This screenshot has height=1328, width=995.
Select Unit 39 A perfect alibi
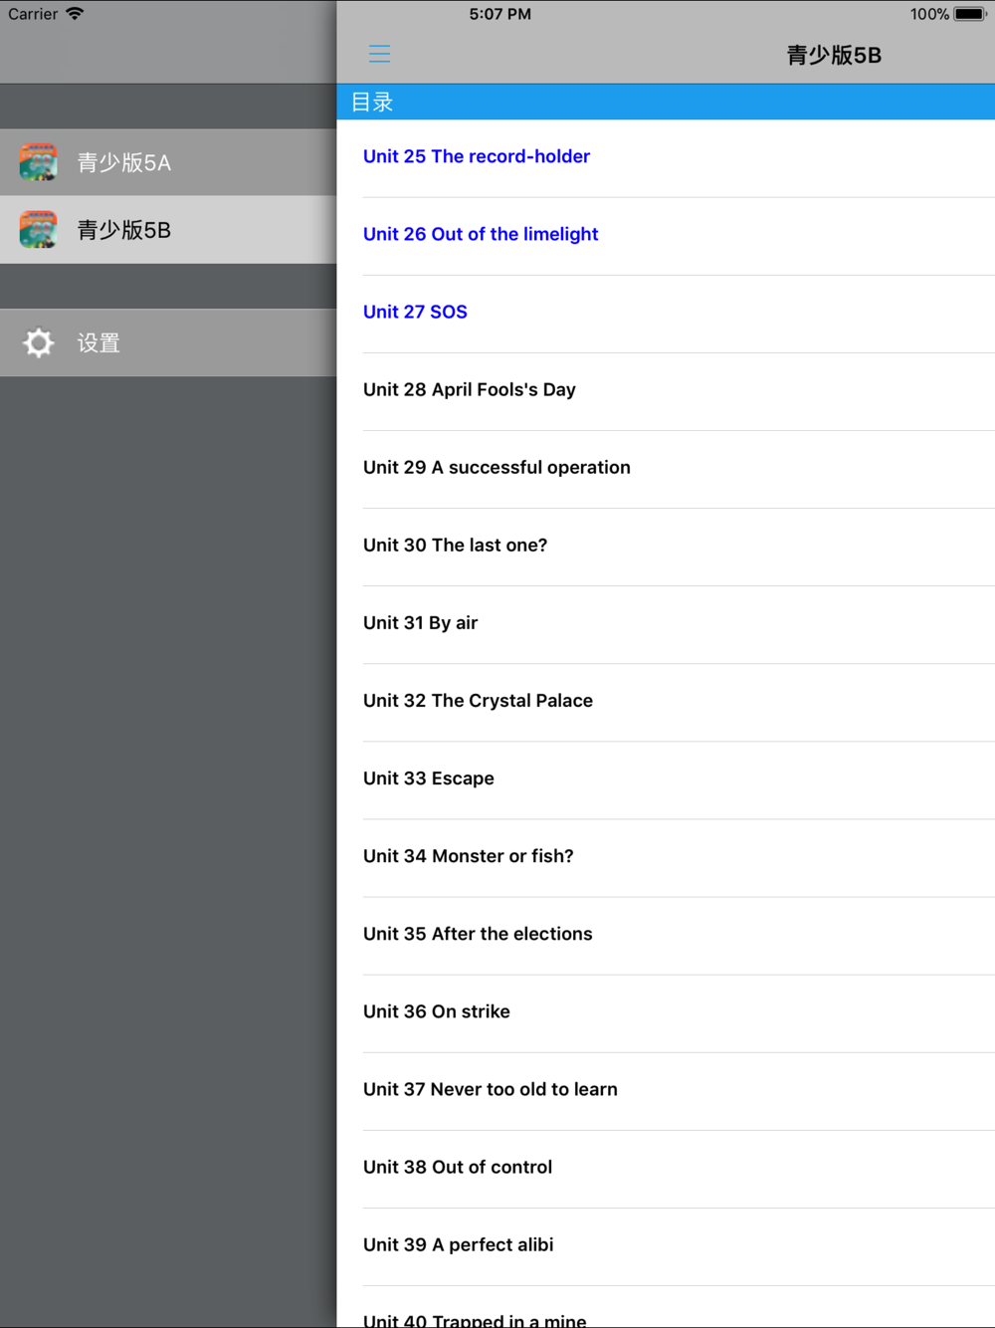click(x=458, y=1244)
